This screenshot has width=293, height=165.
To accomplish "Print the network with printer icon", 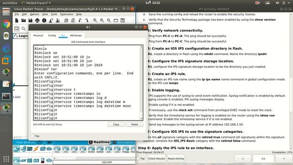I will tap(37, 20).
